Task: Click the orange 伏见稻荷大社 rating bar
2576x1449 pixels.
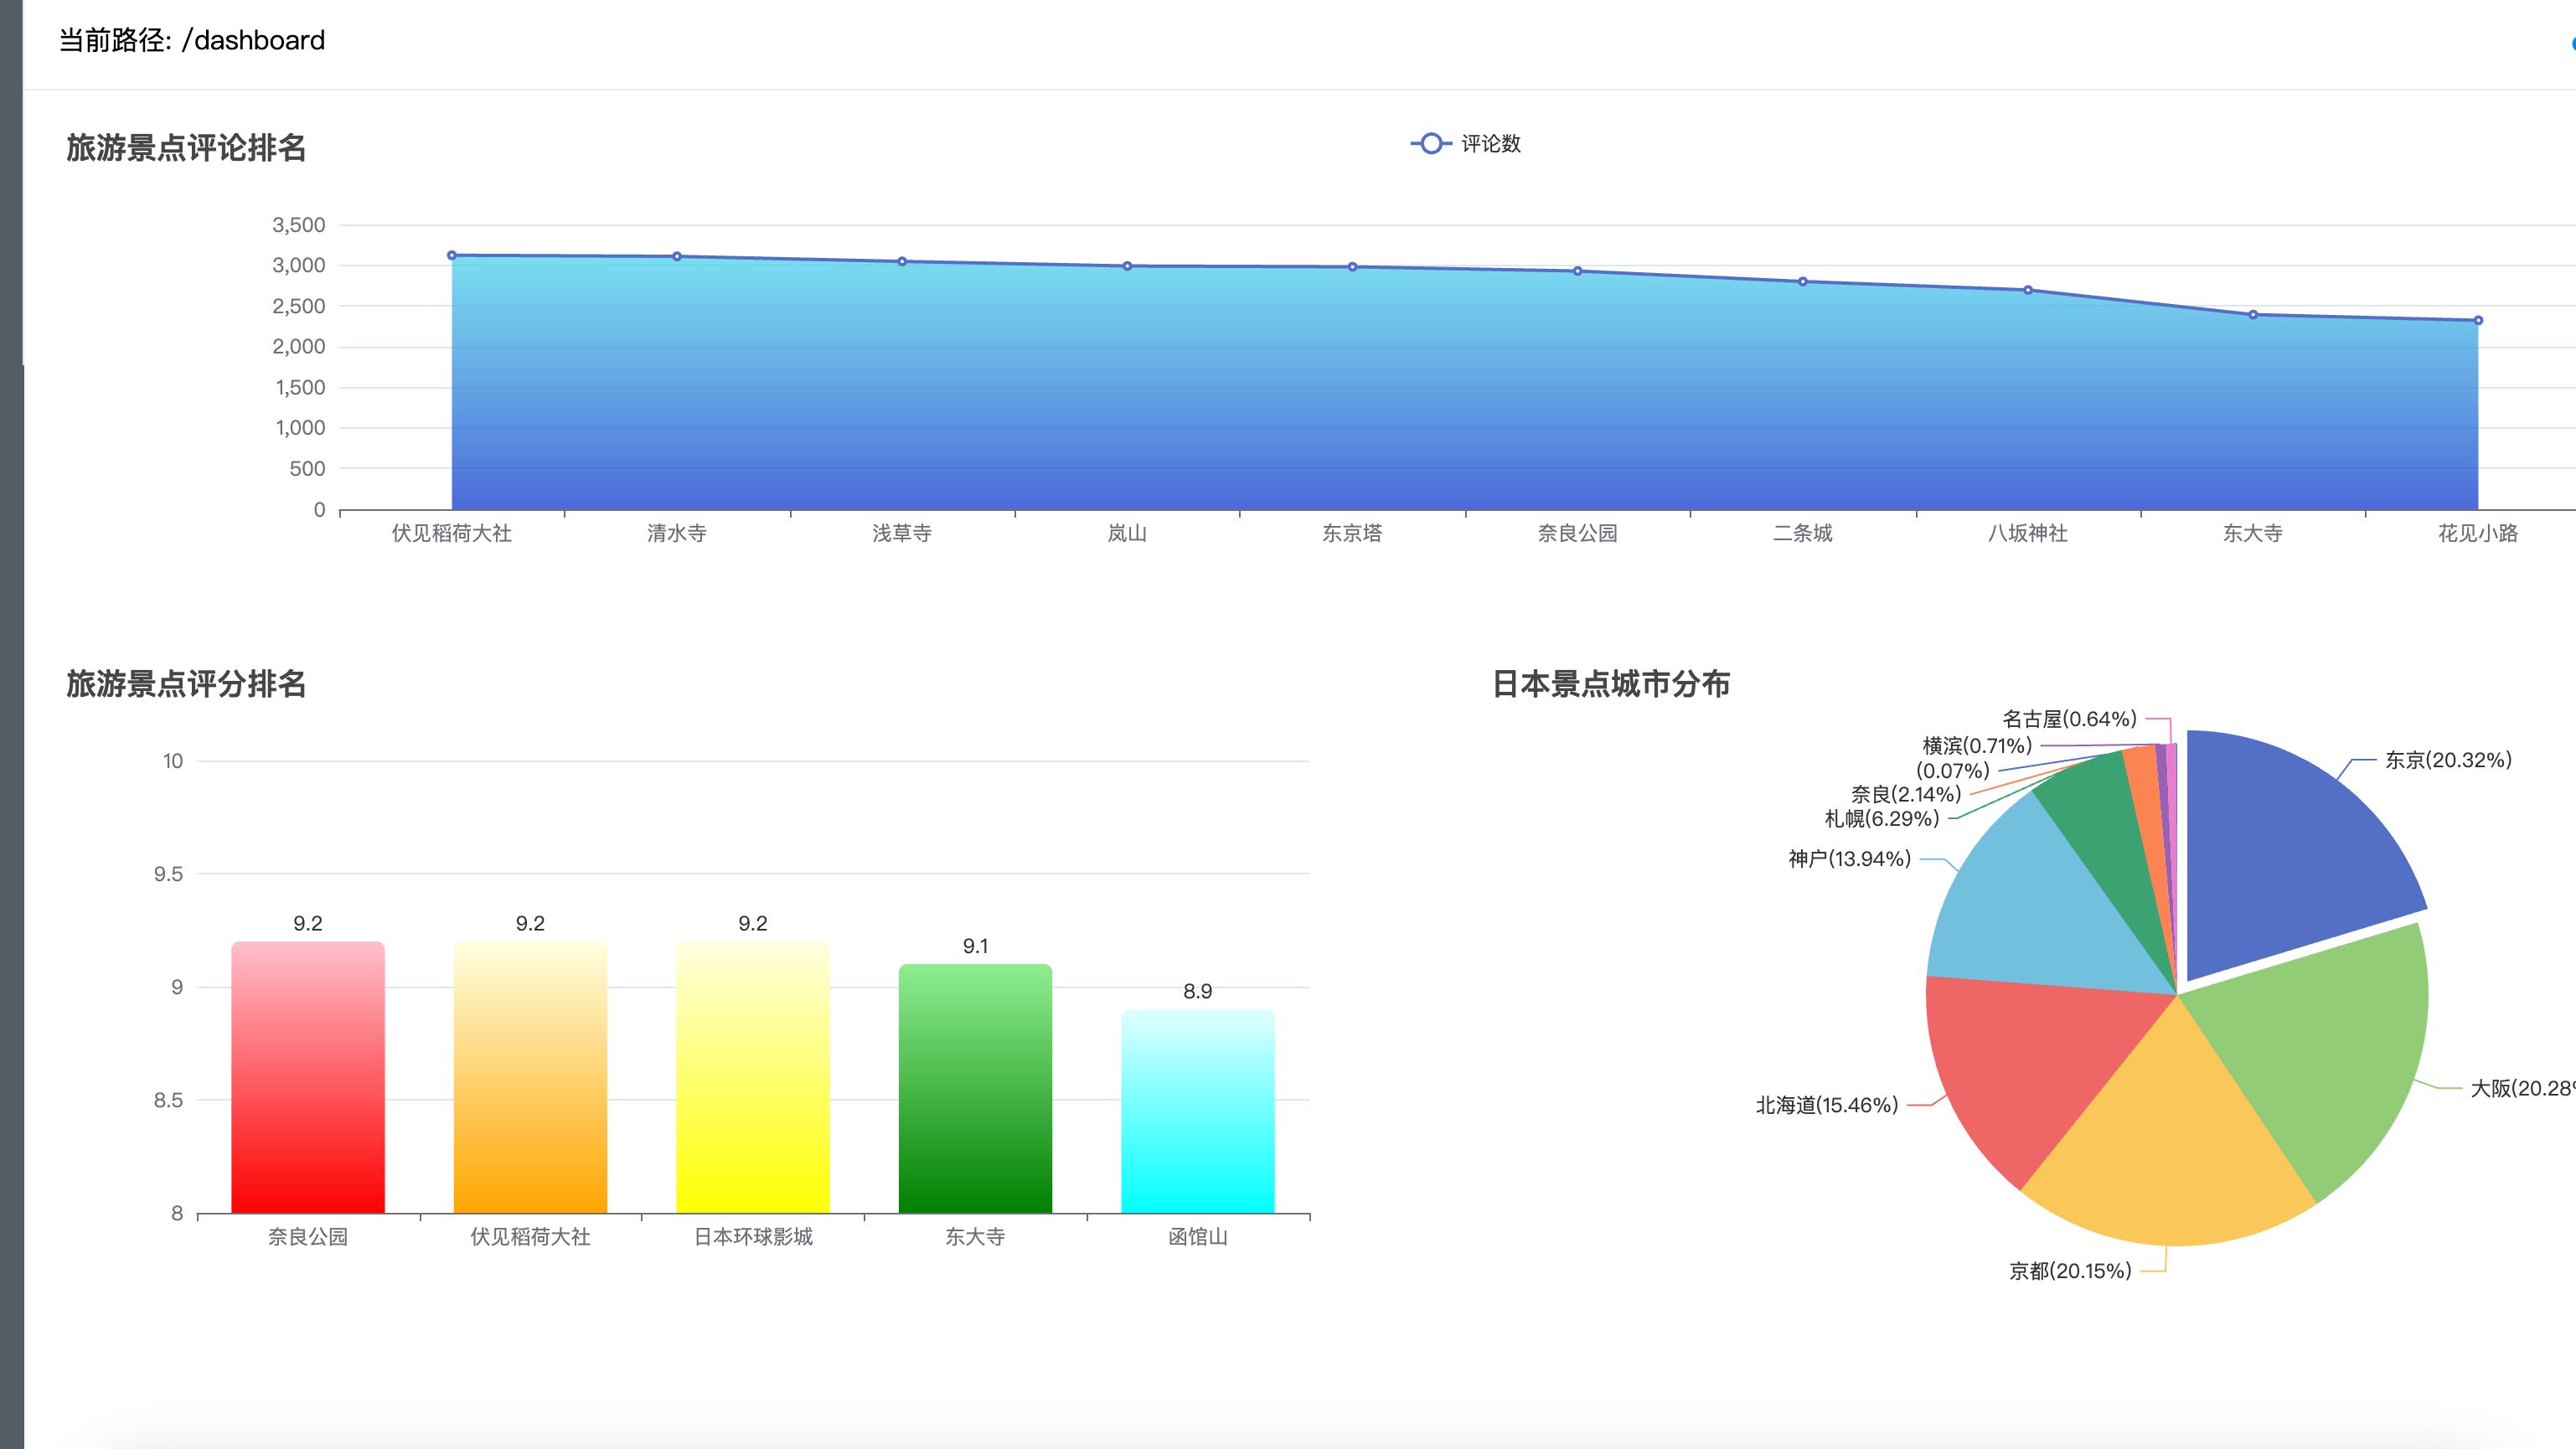Action: 530,1077
